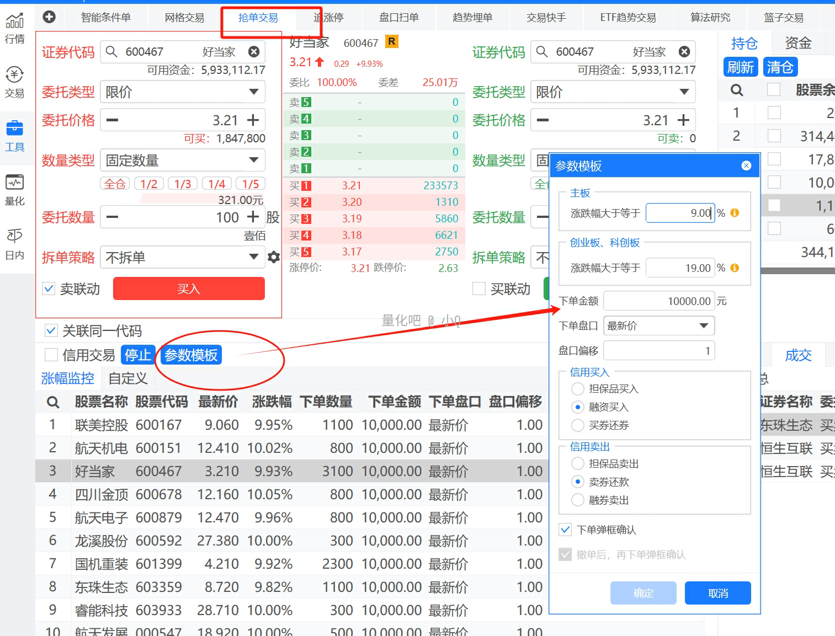
Task: Click the plus icon before 智能条件单
Action: [x=49, y=17]
